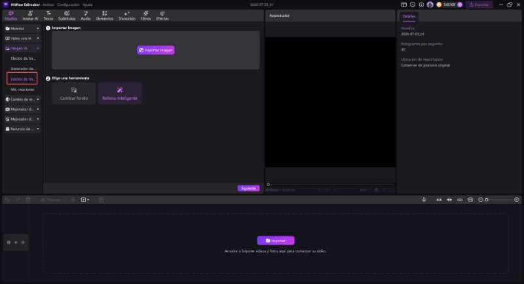Open the Elementos tab
Image resolution: width=524 pixels, height=284 pixels.
[105, 16]
